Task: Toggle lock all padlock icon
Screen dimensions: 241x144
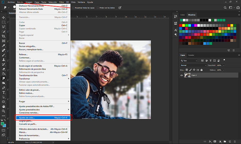Action: [201, 70]
